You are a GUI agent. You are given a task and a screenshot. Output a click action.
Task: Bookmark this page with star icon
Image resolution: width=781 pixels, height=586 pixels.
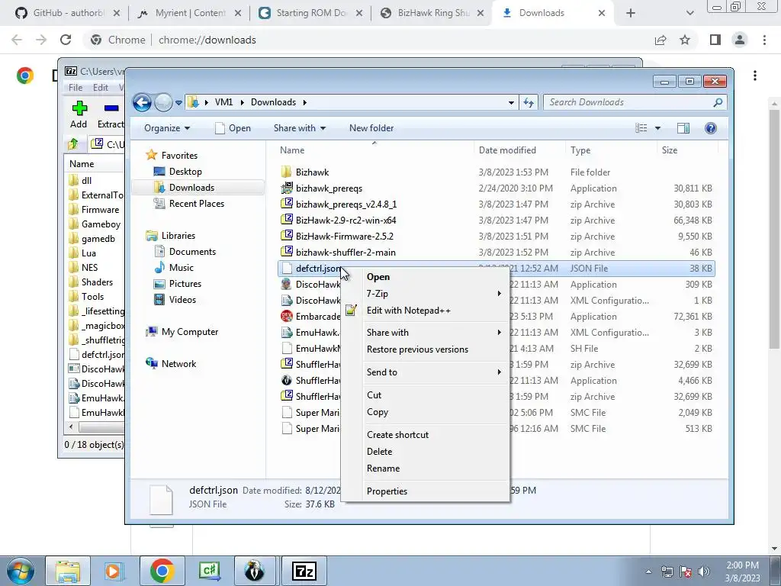[x=685, y=40]
